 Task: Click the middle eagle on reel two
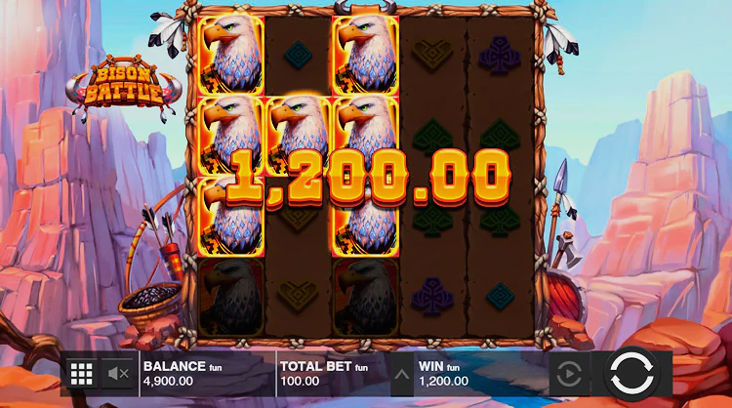click(x=298, y=136)
